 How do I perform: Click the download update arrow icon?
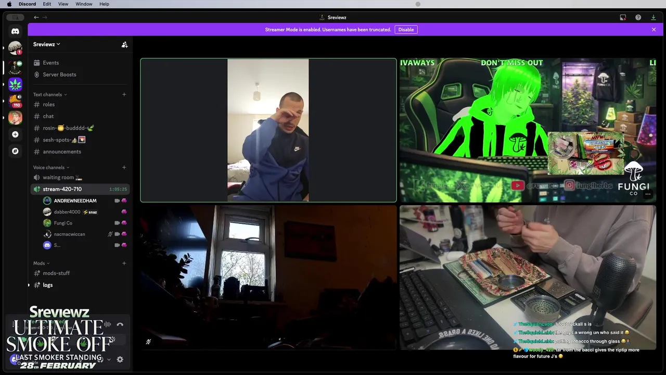653,17
